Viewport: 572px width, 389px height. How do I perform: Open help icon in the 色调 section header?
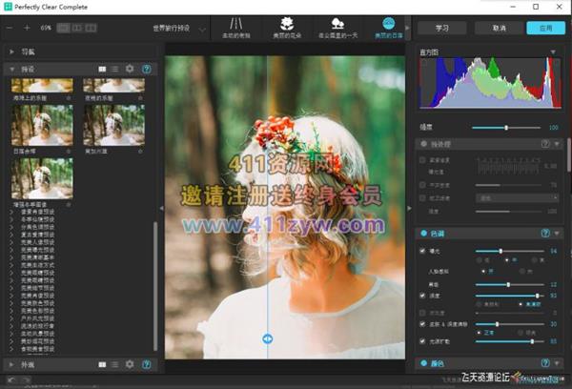[x=543, y=234]
